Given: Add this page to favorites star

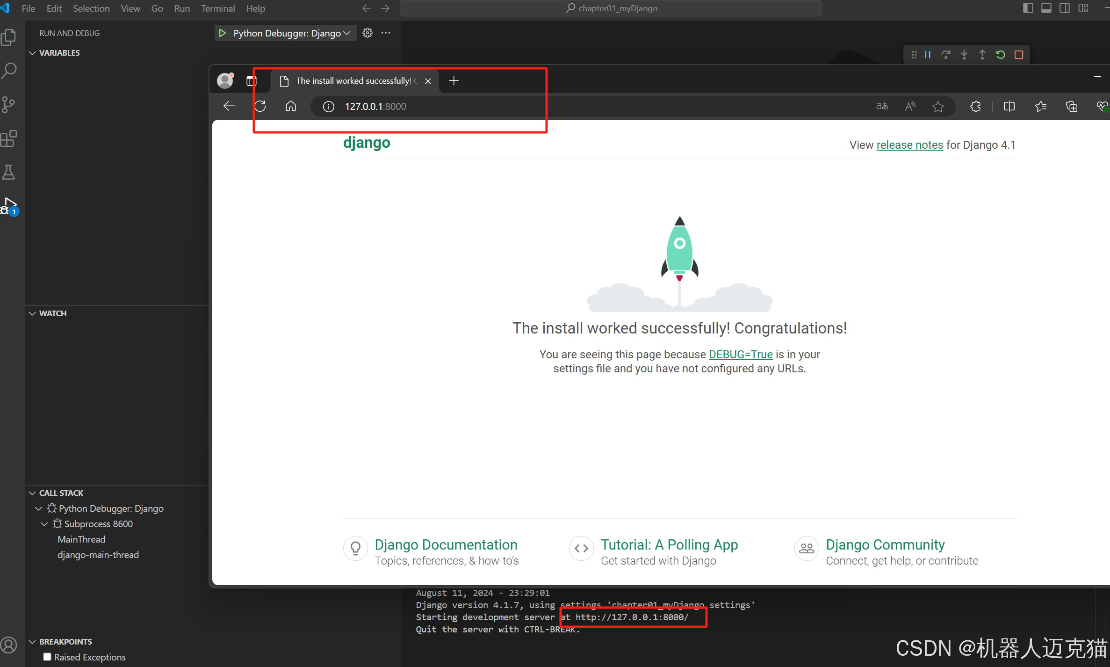Looking at the screenshot, I should pos(938,107).
